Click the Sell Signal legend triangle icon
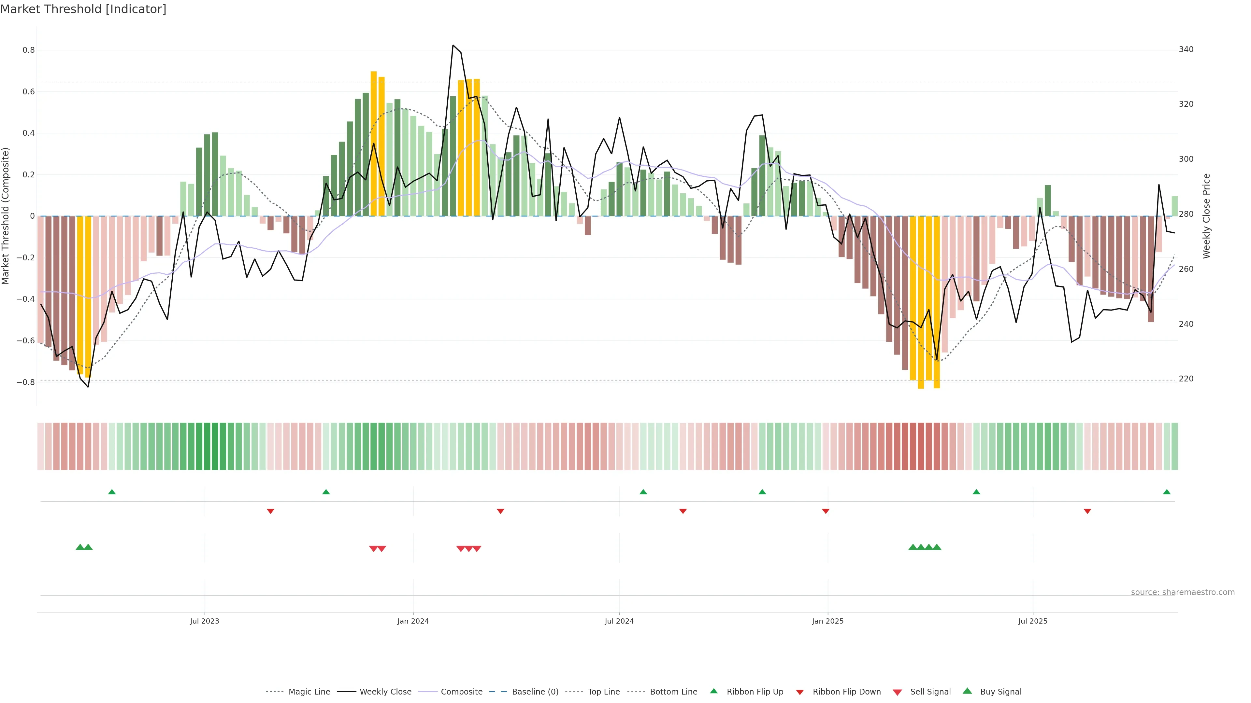 [898, 692]
